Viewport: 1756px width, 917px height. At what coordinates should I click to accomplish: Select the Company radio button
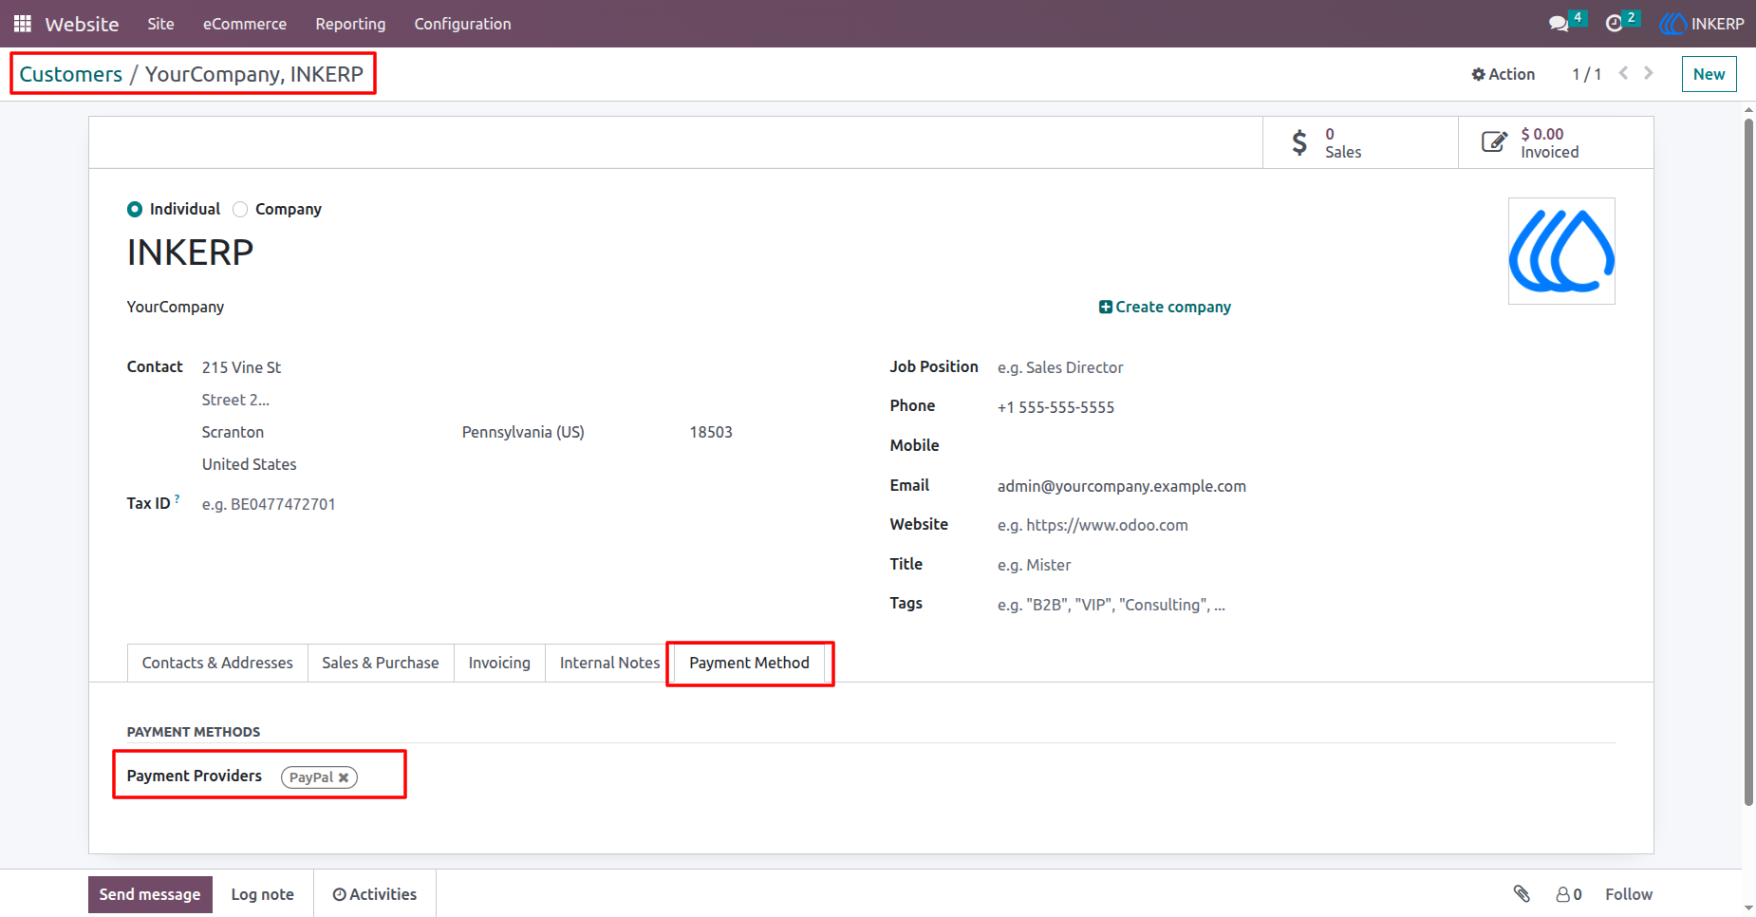click(240, 209)
